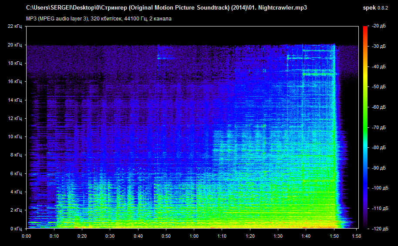Screen dimensions: 398x246
Task: Click the 10 кГц frequency axis label
Action: [15, 136]
